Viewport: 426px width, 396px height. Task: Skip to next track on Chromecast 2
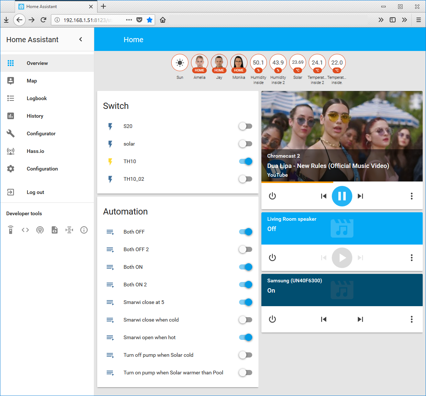[x=360, y=196]
